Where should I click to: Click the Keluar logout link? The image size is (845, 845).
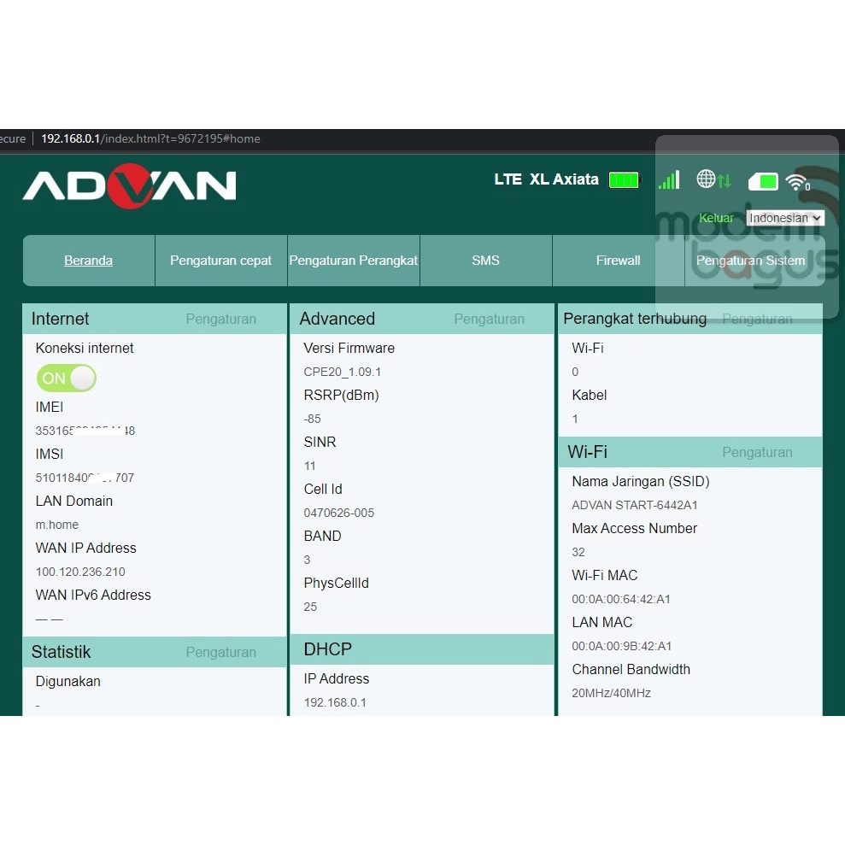point(716,218)
